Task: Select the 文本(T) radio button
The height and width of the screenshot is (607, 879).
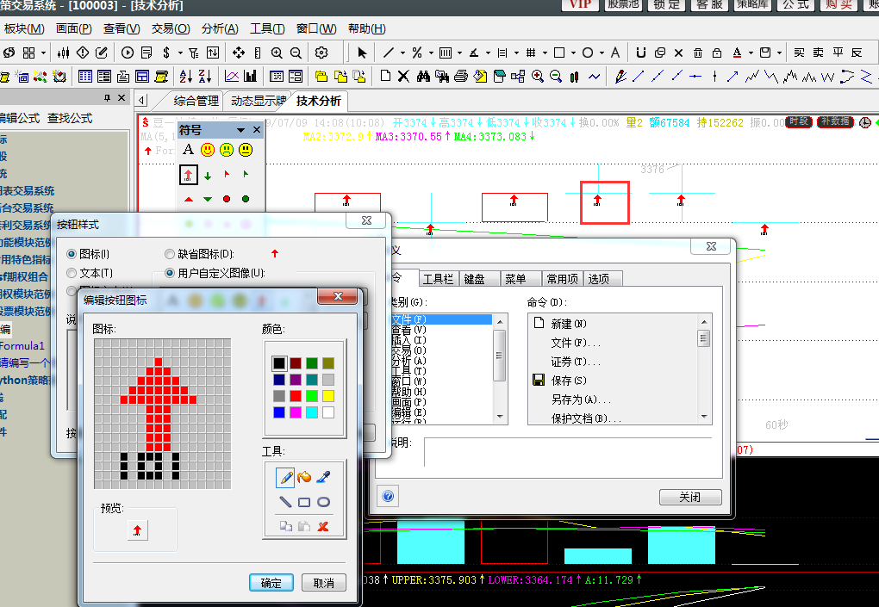Action: 72,273
